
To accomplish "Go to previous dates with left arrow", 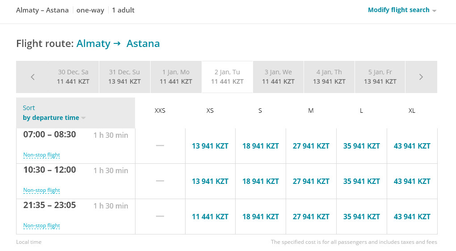I will (33, 77).
